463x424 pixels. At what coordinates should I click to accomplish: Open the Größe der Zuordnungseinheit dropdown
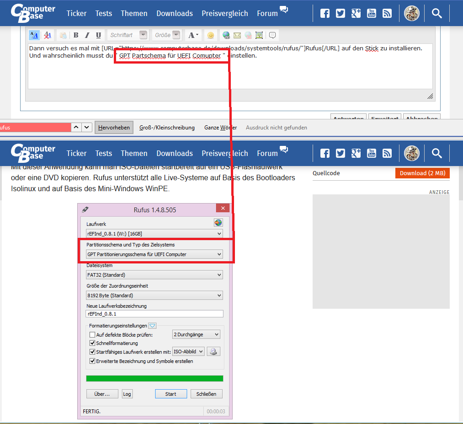154,295
